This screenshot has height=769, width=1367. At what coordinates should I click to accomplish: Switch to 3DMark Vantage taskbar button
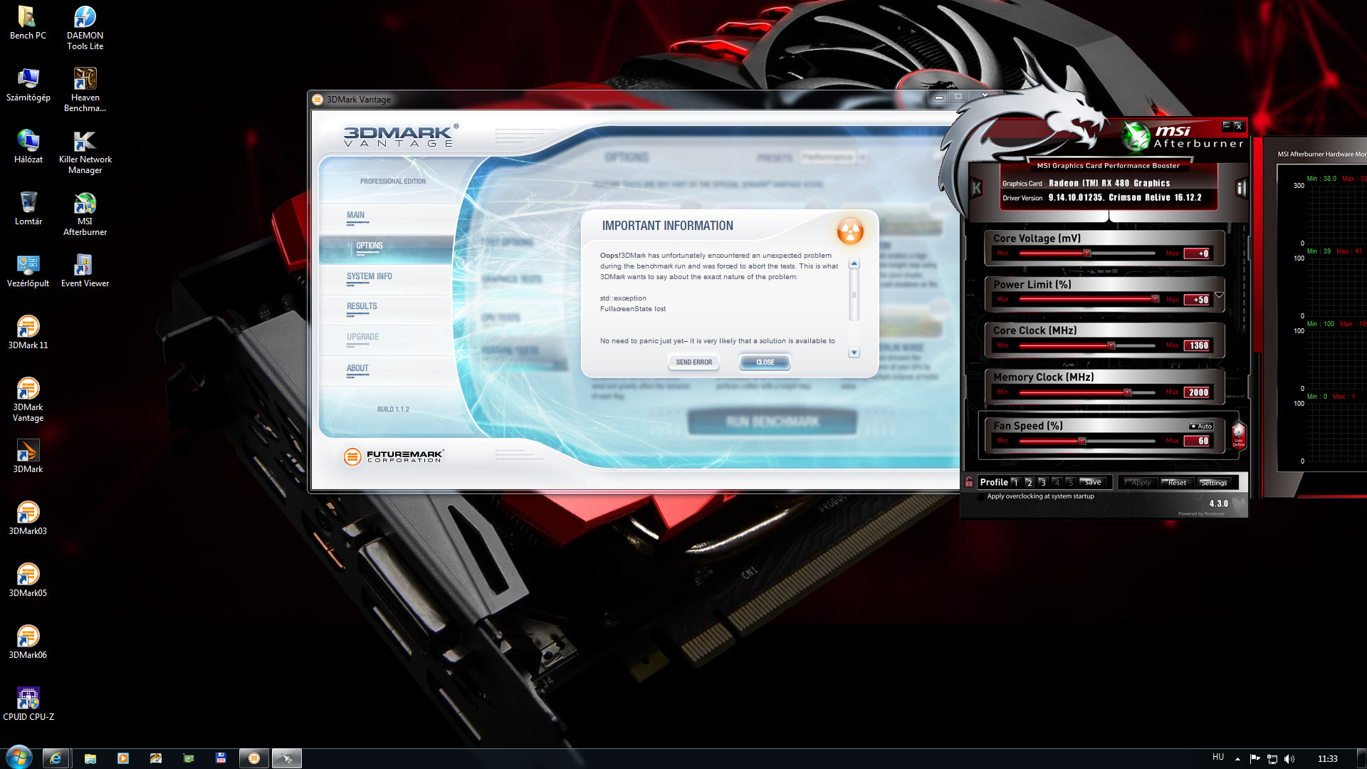coord(254,758)
